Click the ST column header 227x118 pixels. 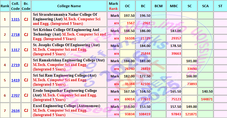coord(220,6)
